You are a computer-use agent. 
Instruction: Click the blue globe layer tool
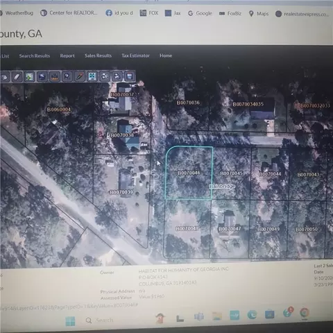point(42,76)
